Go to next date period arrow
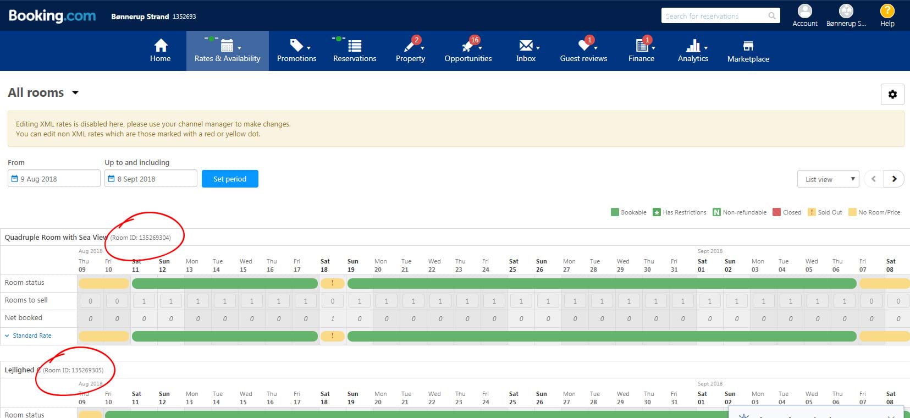 point(894,179)
